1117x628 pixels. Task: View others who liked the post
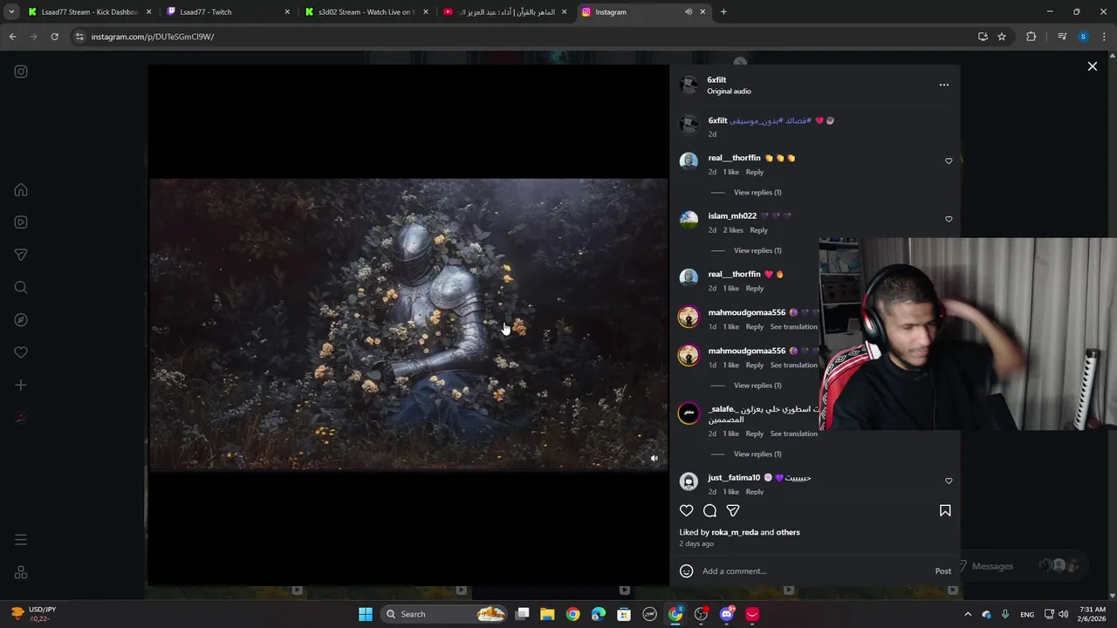[788, 532]
